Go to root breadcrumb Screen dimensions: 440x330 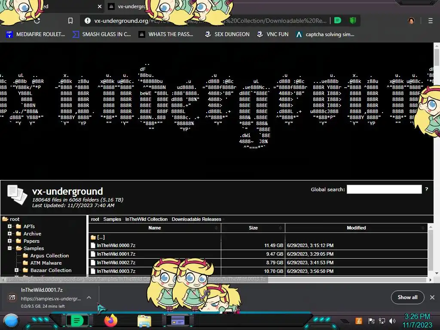[x=95, y=219]
